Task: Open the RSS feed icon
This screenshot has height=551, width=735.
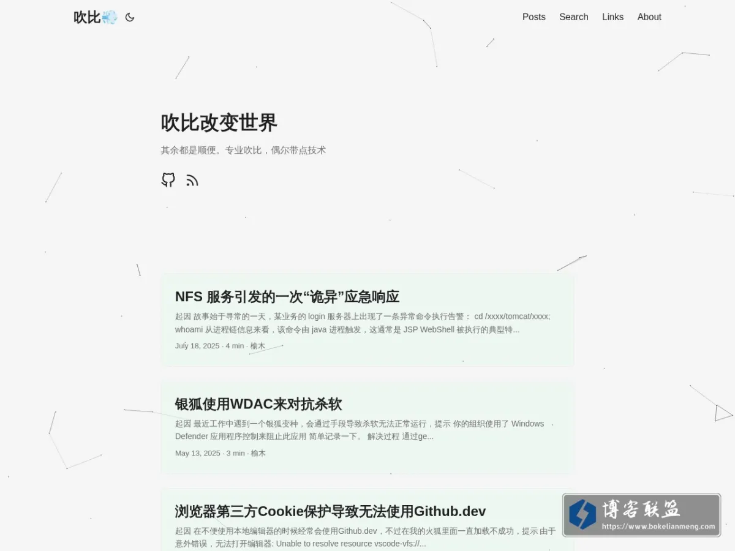Action: click(x=192, y=180)
